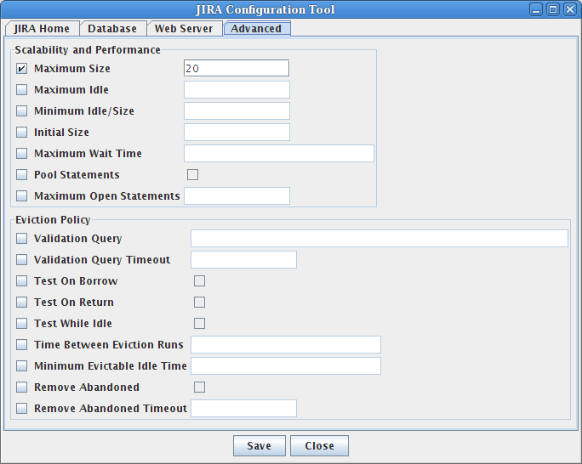Tick the enable checkbox left of Test While Idle

point(21,324)
